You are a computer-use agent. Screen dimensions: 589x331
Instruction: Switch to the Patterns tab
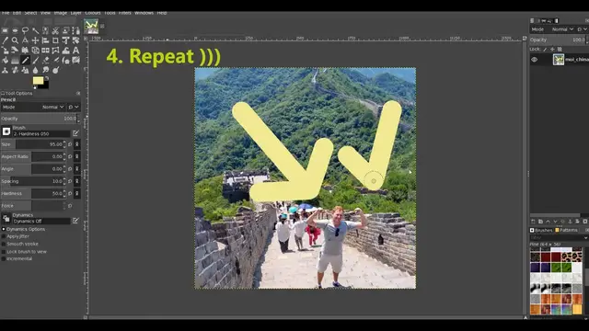[x=567, y=230]
